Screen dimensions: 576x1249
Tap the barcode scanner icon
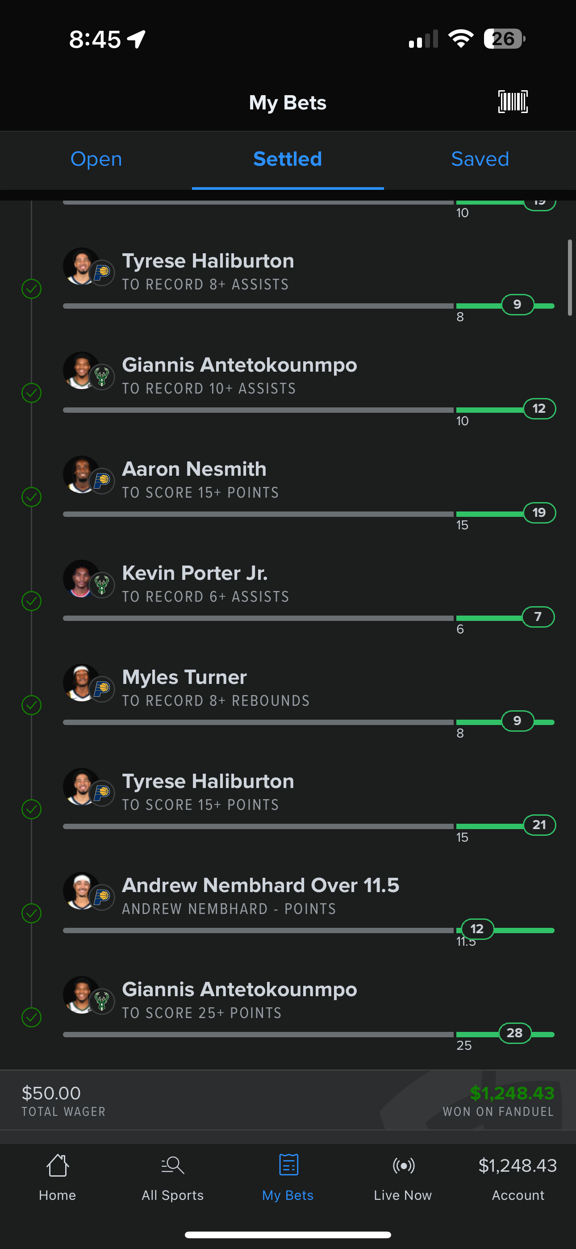(513, 102)
